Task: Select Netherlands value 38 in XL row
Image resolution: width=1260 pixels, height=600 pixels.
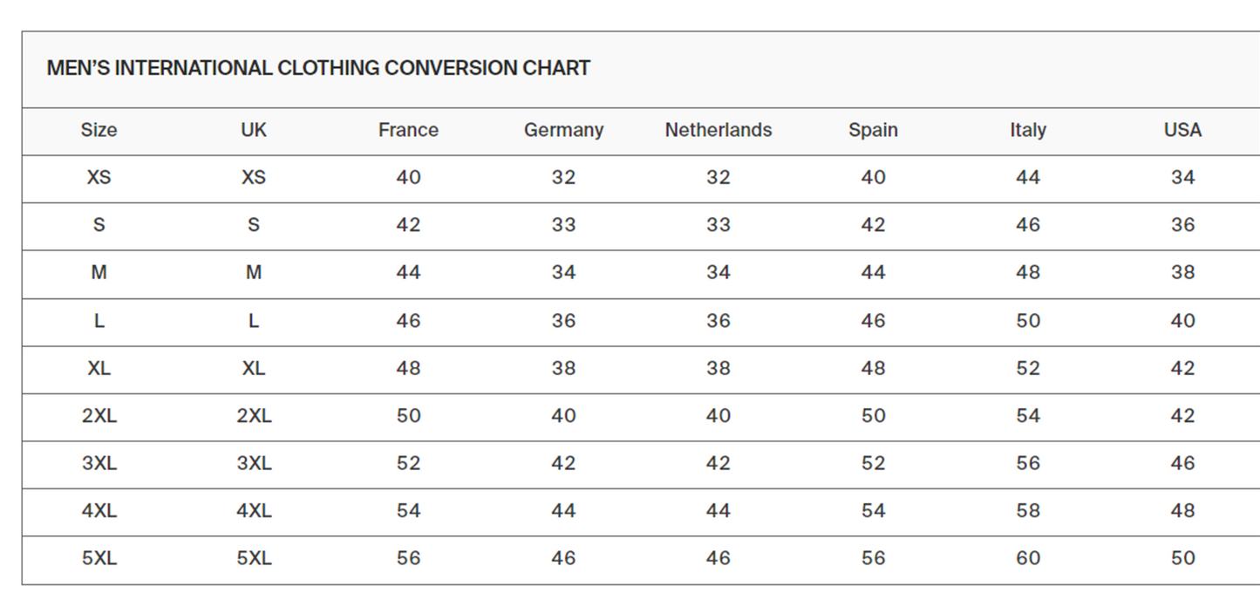Action: [x=719, y=368]
